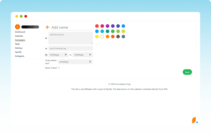Pick the blue-grey color swatch
The image size is (211, 137).
(x=123, y=37)
